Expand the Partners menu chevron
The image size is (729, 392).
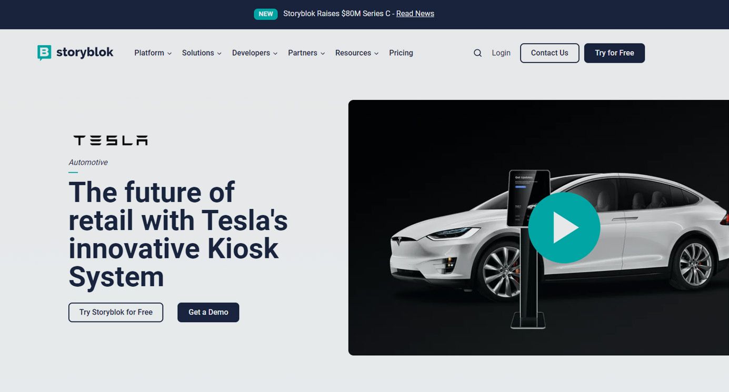tap(323, 54)
